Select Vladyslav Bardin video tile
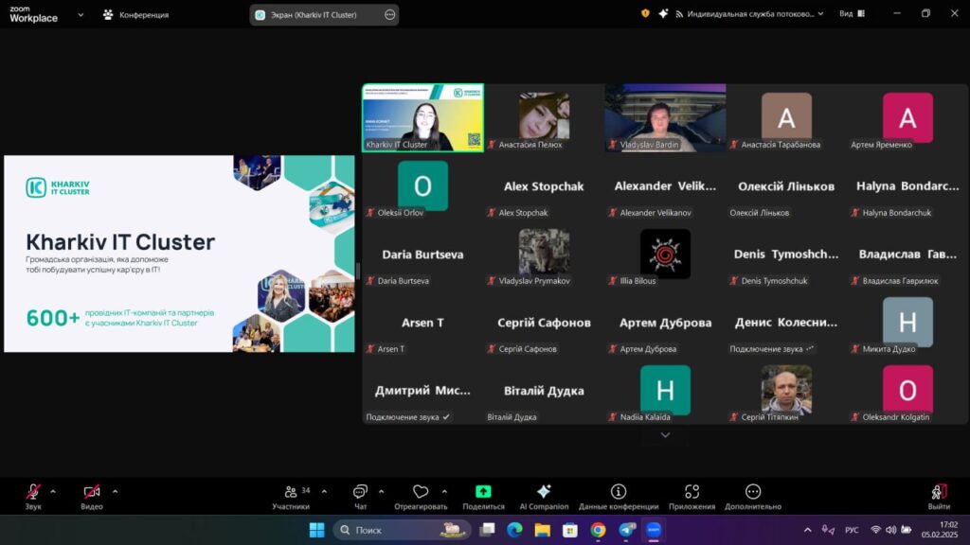 665,117
